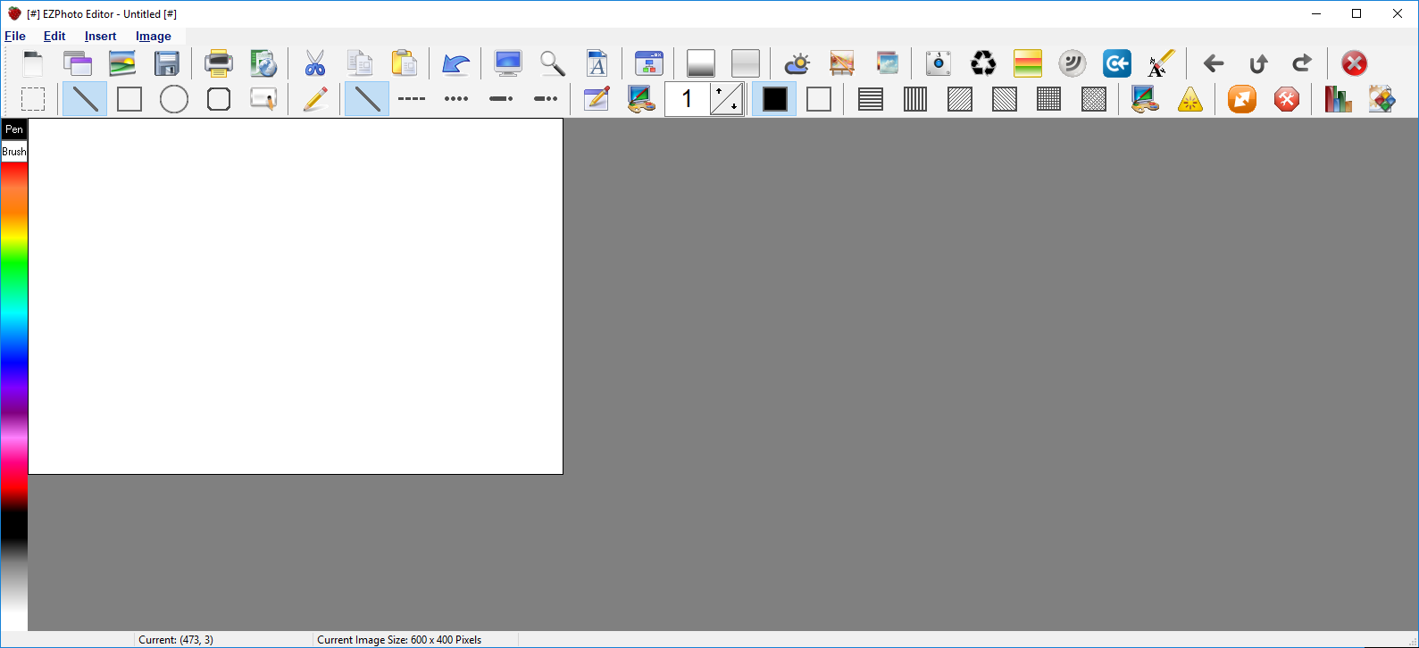Select the hollow white fill style
This screenshot has width=1419, height=648.
click(x=819, y=99)
